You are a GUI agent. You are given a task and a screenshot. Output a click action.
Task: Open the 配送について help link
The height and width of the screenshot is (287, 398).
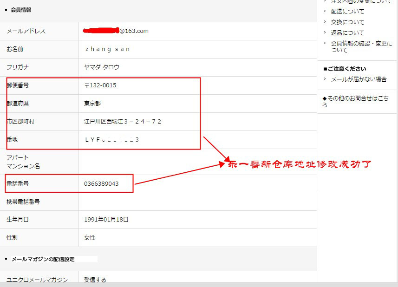pos(347,11)
